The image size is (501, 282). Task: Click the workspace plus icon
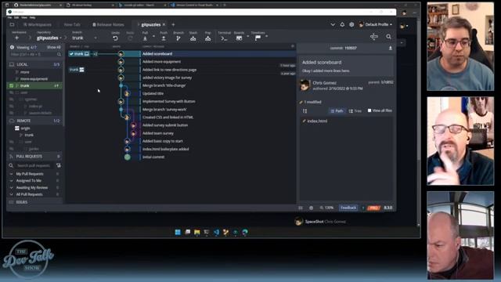click(17, 38)
